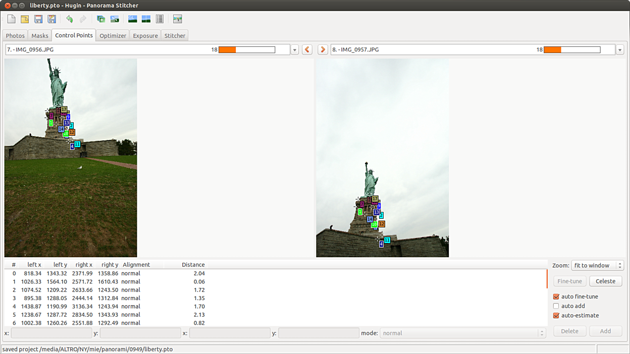Save the project using the floppy icon
Viewport: 630px width, 354px height.
coord(38,19)
